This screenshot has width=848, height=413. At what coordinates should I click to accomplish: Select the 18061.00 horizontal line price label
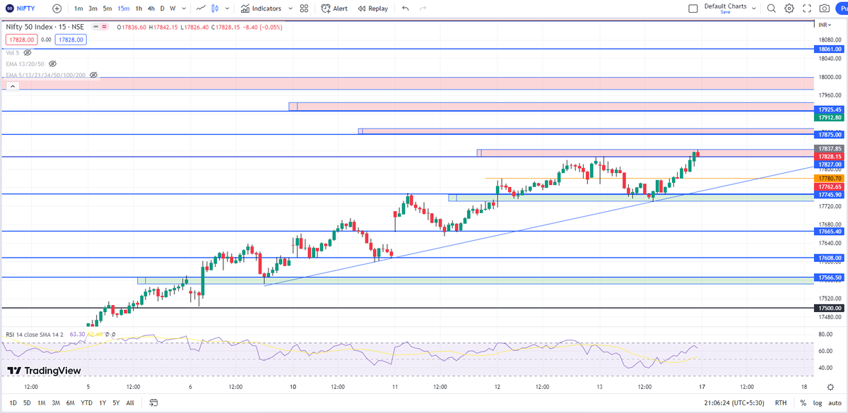[829, 49]
